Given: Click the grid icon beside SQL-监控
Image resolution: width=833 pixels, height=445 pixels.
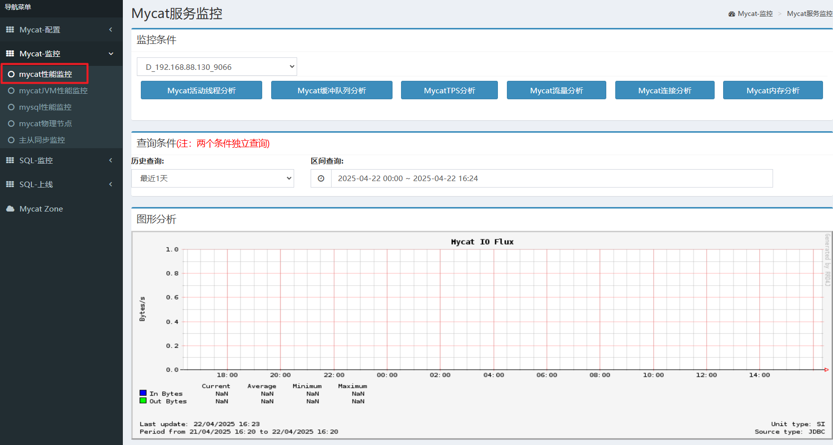Looking at the screenshot, I should 10,161.
